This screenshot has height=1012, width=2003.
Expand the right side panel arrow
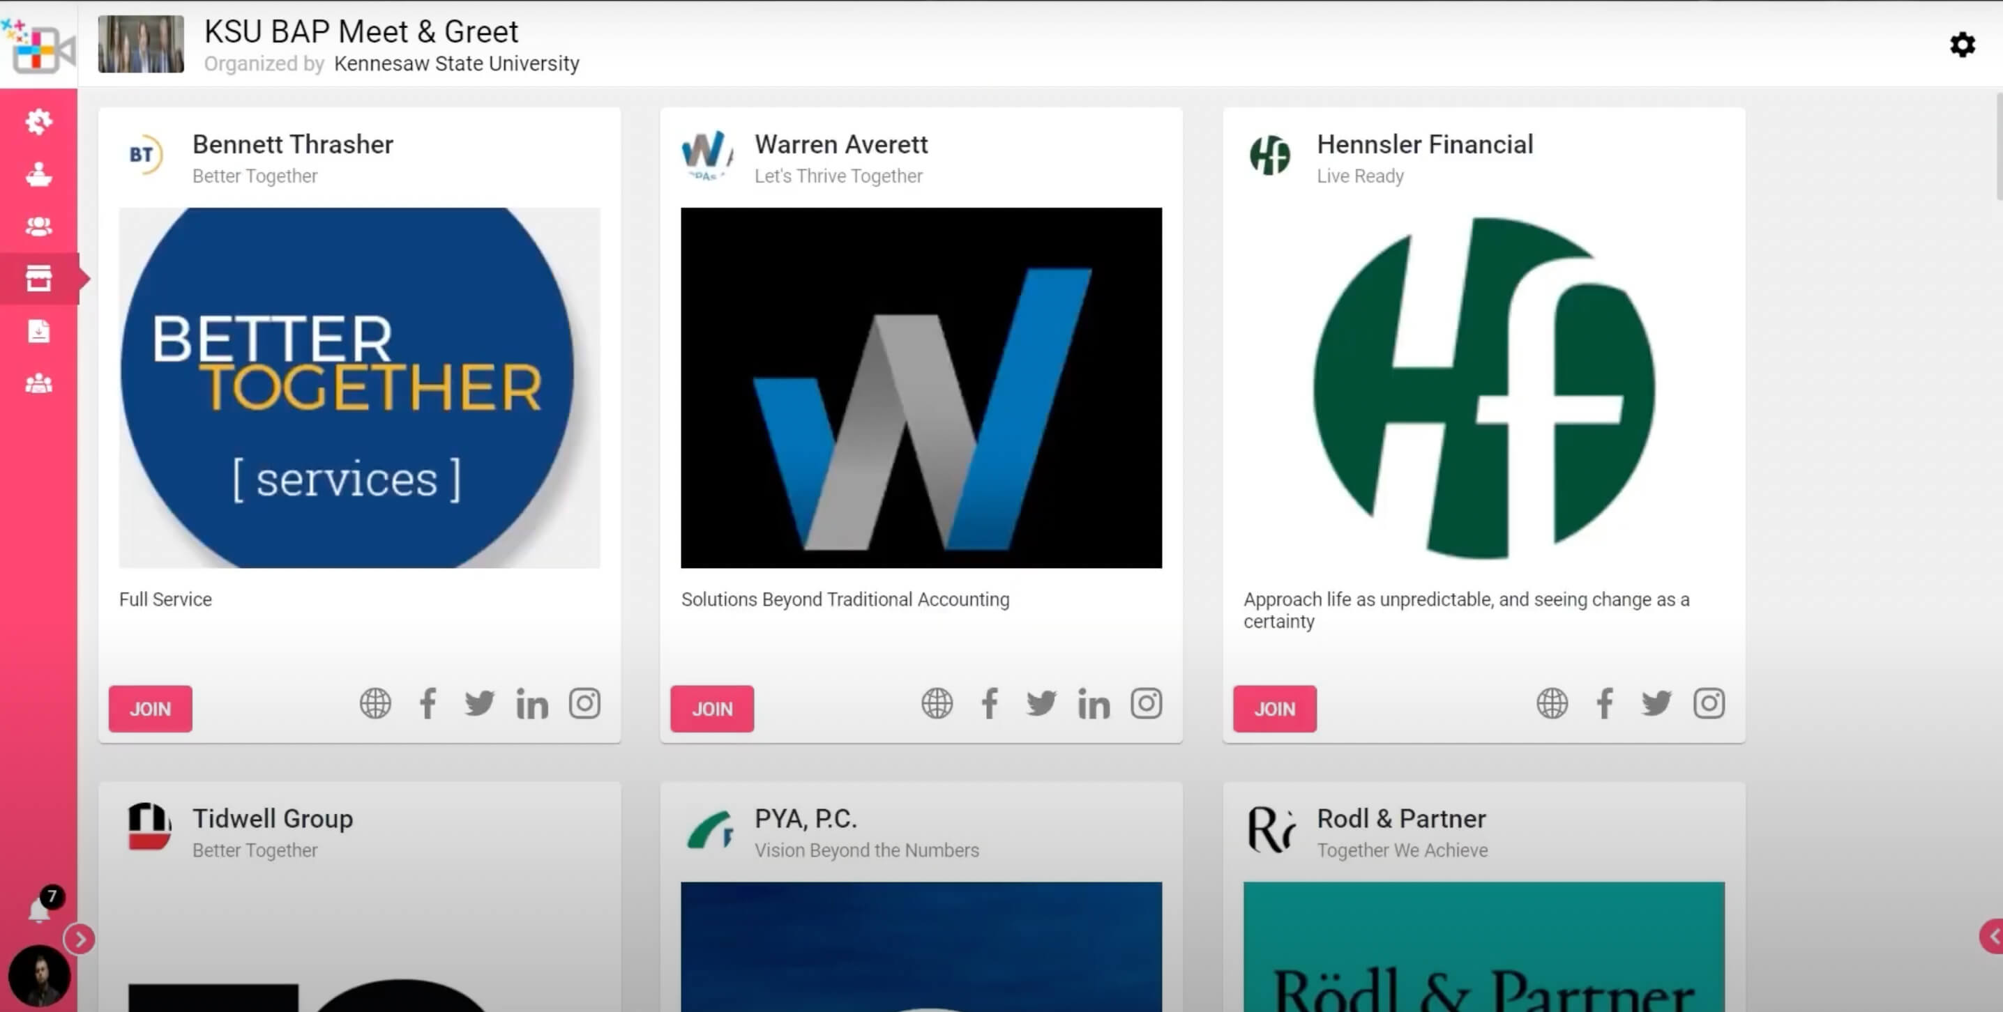pos(1992,936)
